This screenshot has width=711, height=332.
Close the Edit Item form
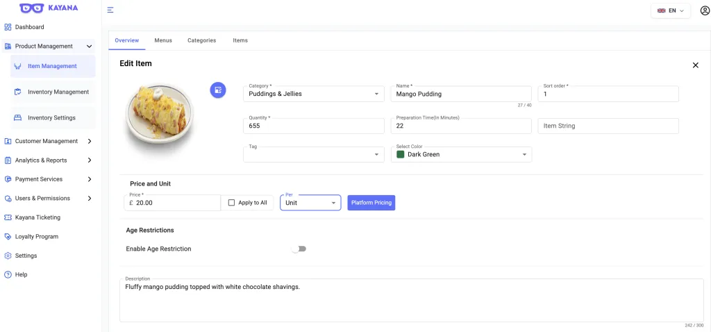click(696, 65)
